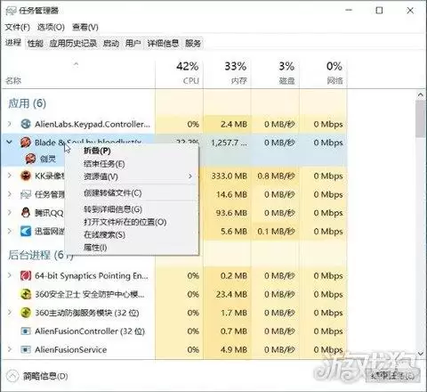Open the 文件(F) menu
The image size is (427, 392).
(x=18, y=27)
